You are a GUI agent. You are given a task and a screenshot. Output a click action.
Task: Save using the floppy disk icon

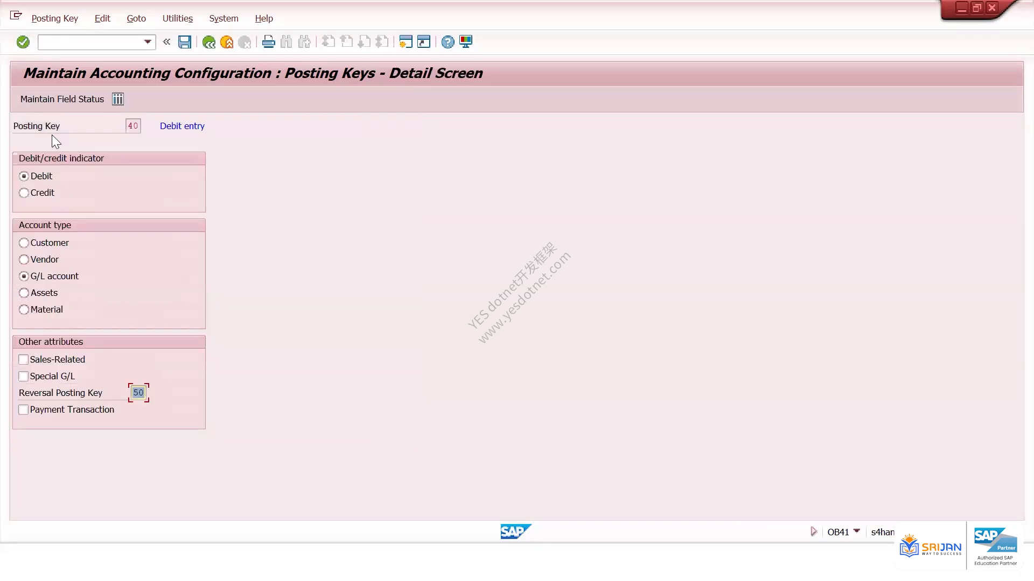[185, 42]
